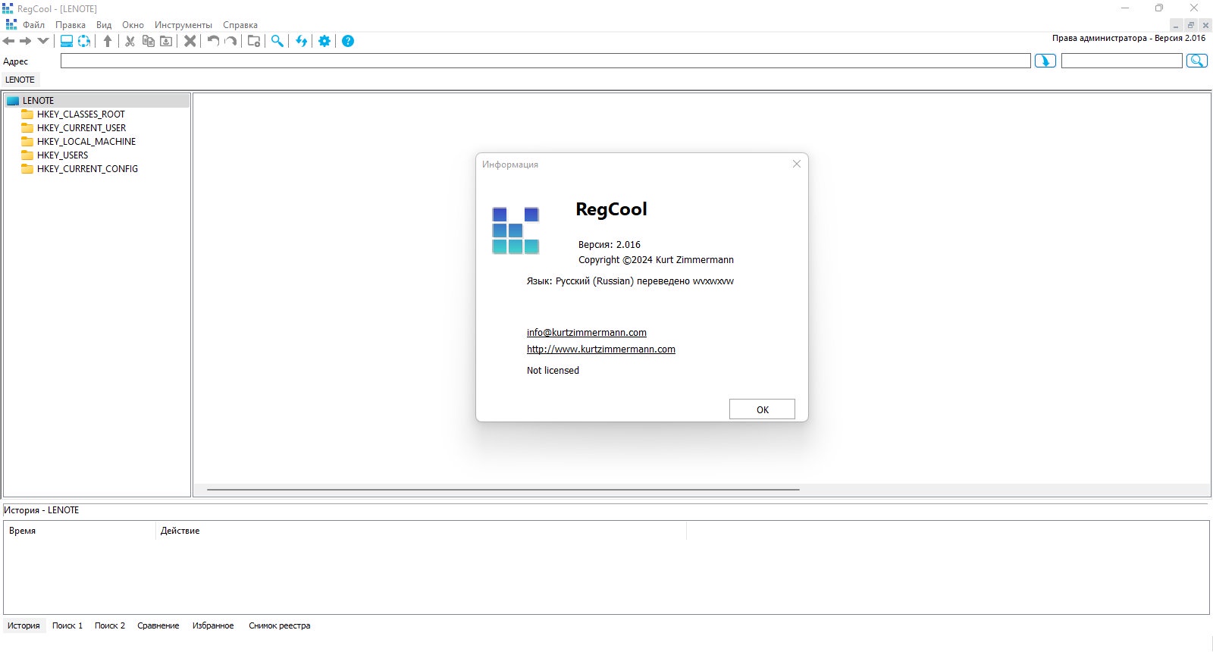Click the Адрес address input field
Viewport: 1213px width, 652px height.
tap(546, 61)
